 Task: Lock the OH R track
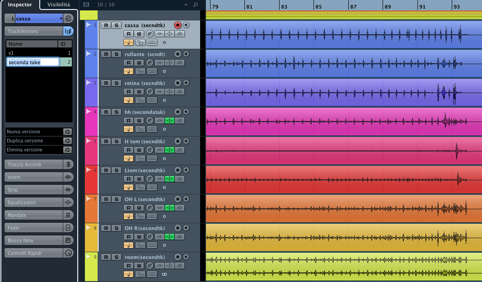[140, 245]
